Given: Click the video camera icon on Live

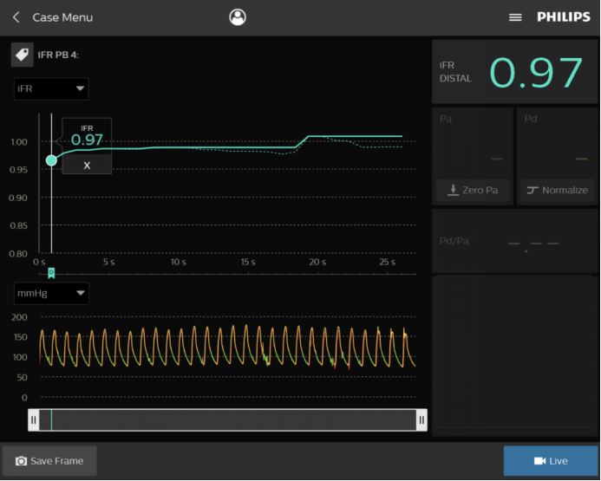Looking at the screenshot, I should point(539,461).
